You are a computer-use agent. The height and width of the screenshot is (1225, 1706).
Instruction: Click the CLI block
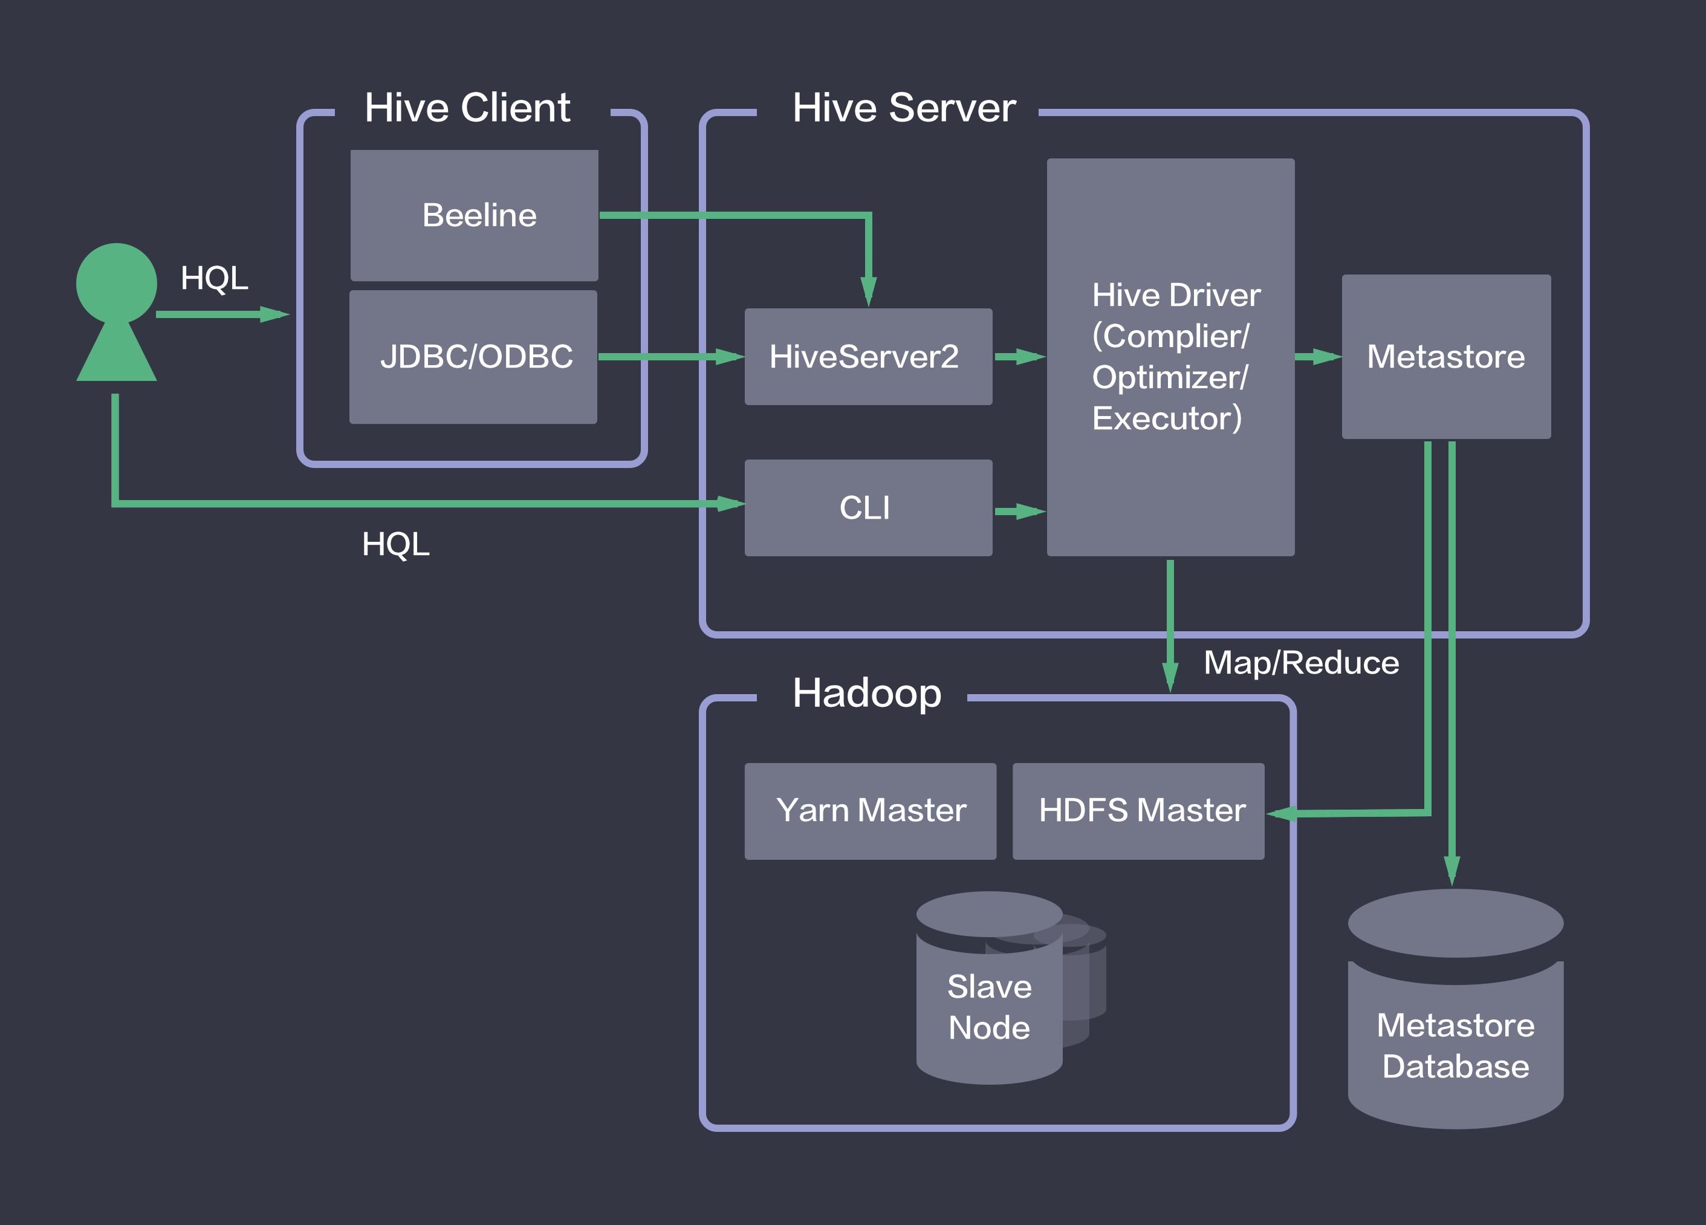(x=868, y=508)
